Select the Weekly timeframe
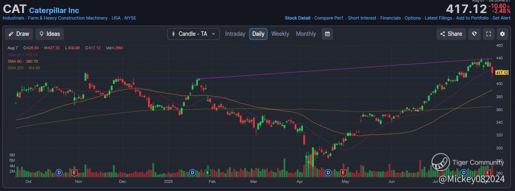This screenshot has height=191, width=515. [280, 34]
